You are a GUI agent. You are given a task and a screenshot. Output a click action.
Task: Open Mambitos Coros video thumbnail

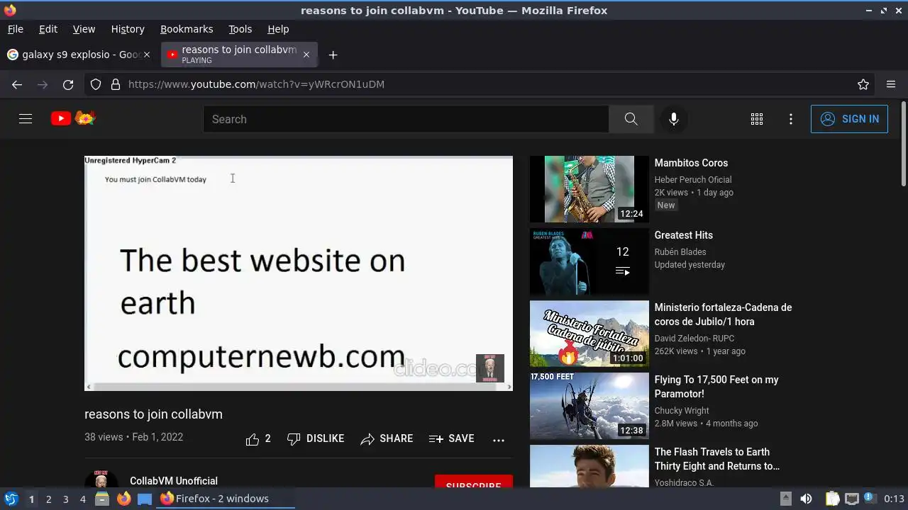coord(589,189)
